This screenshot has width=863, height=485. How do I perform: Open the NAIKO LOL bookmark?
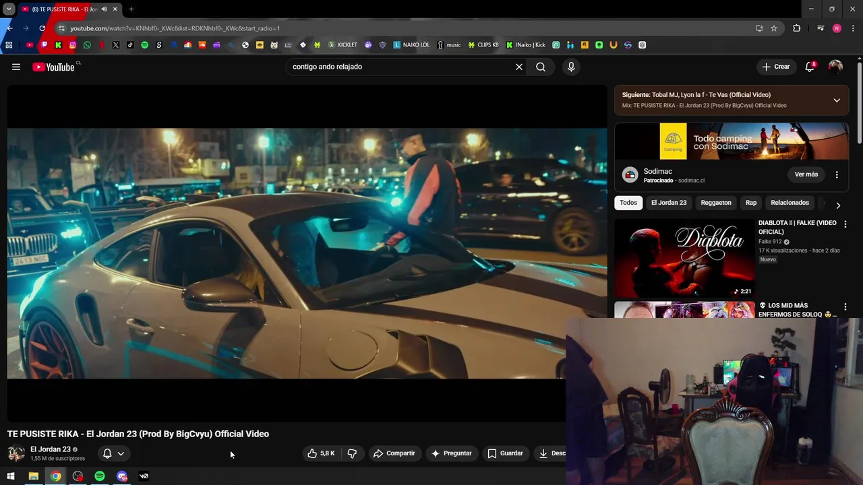point(411,45)
